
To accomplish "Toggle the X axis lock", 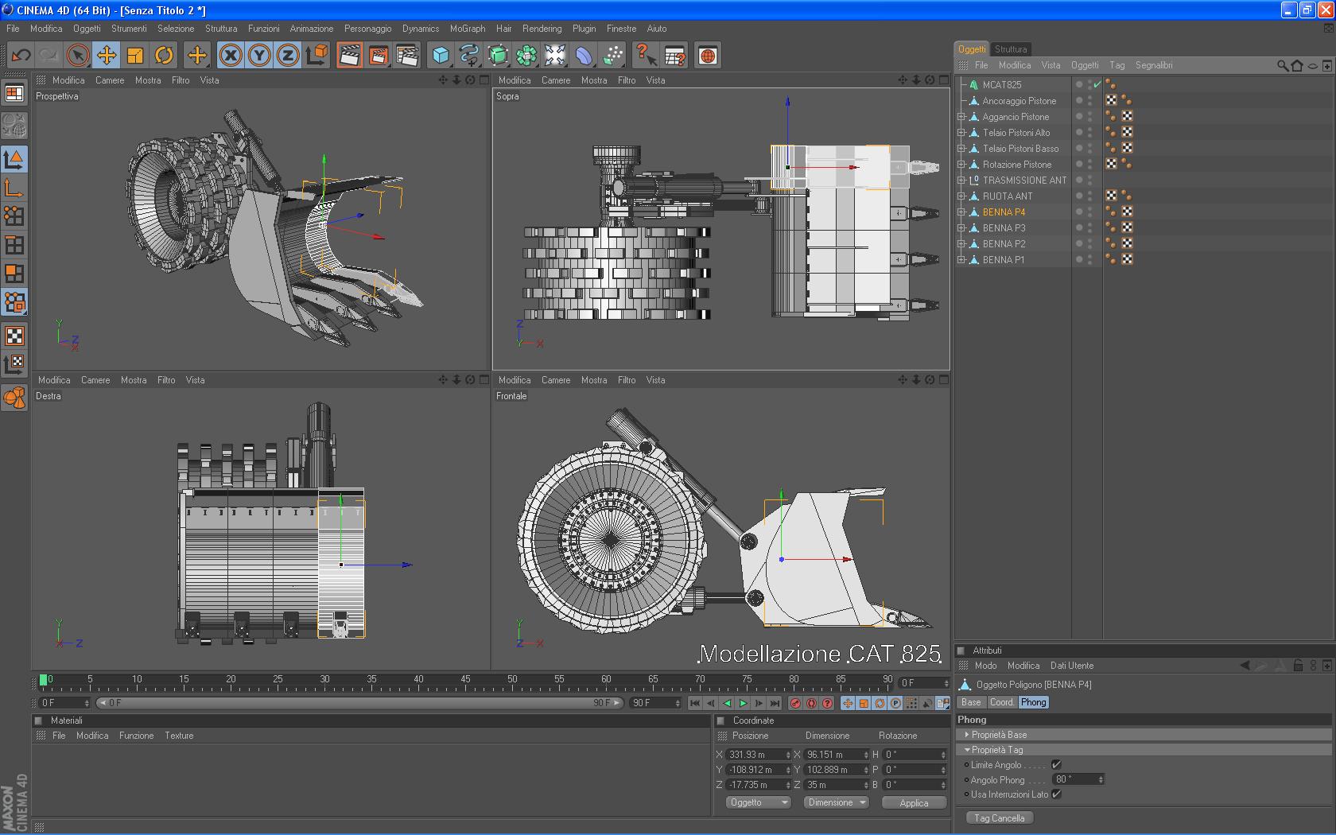I will pos(231,56).
